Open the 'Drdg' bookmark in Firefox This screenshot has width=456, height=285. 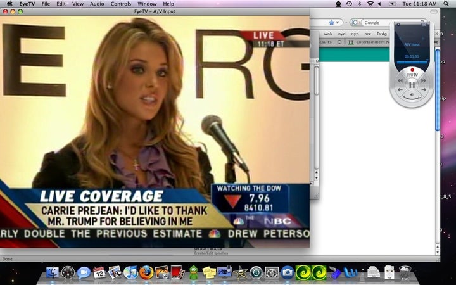click(381, 34)
